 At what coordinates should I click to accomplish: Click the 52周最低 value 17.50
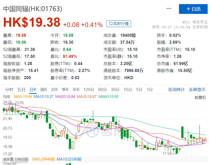30,56
